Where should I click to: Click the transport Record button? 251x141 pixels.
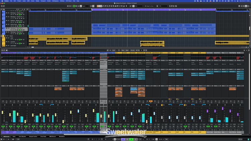point(135,139)
